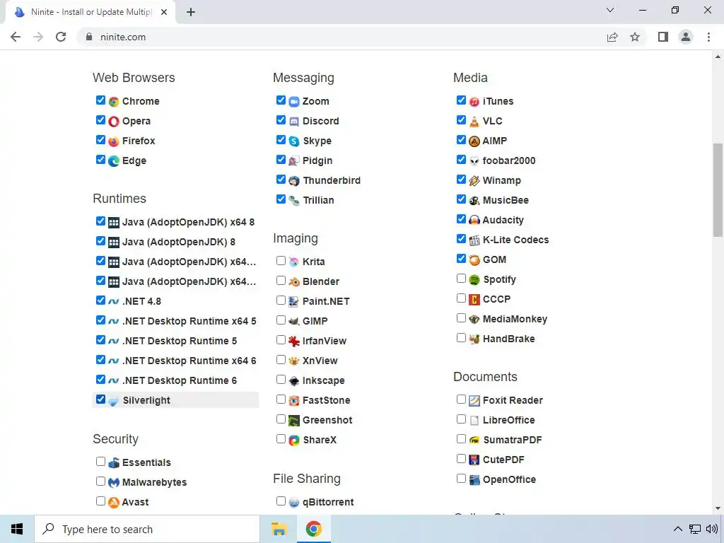Check the Foxit Reader checkbox
This screenshot has height=543, width=724.
click(x=461, y=399)
